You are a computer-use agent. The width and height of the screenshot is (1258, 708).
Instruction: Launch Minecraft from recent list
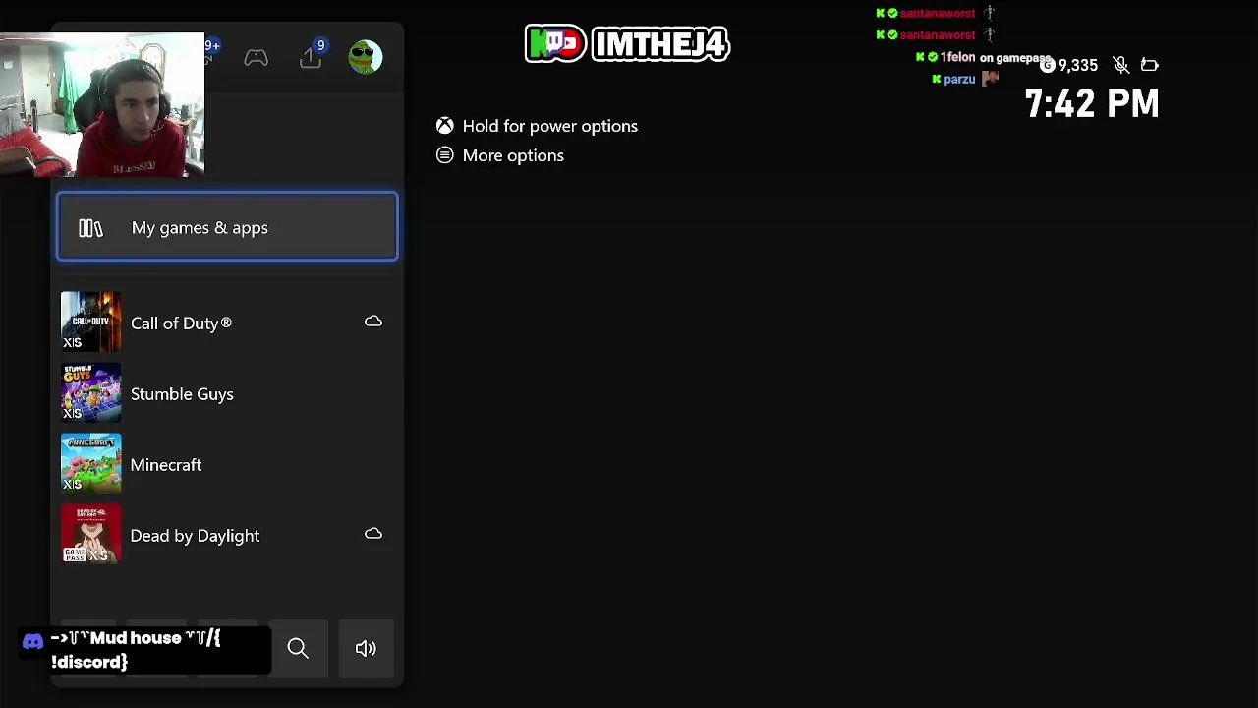227,464
